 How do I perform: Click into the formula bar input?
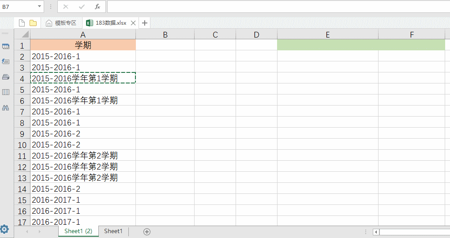pos(278,7)
